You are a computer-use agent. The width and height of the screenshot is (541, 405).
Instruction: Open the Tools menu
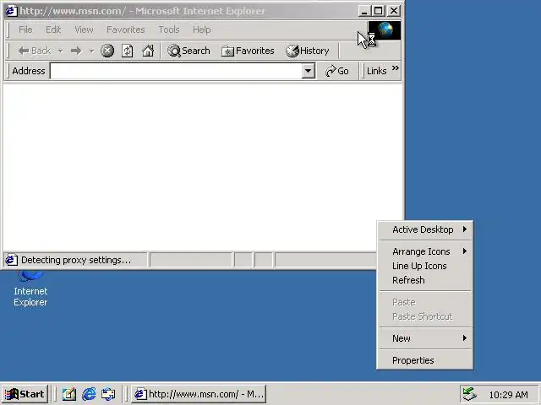click(169, 30)
